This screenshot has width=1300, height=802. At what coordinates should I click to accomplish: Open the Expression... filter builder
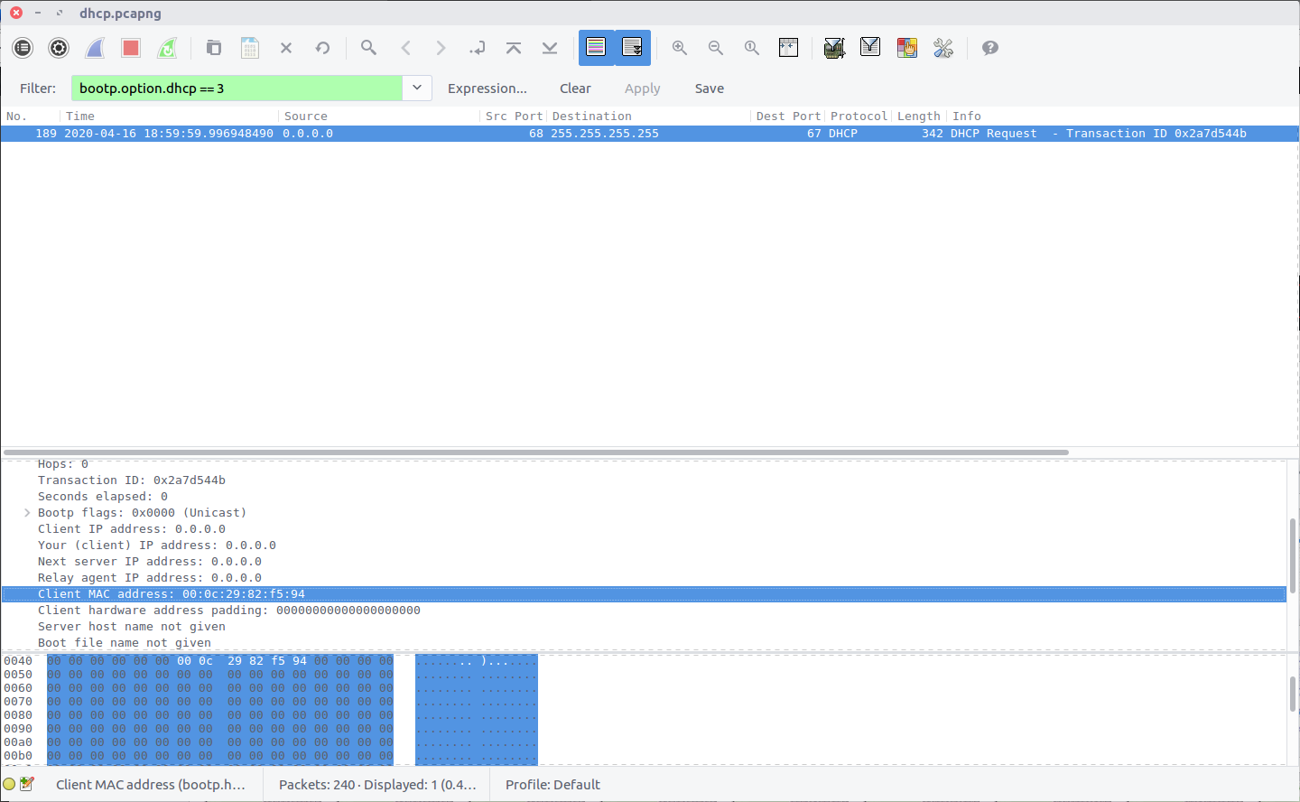click(x=487, y=89)
